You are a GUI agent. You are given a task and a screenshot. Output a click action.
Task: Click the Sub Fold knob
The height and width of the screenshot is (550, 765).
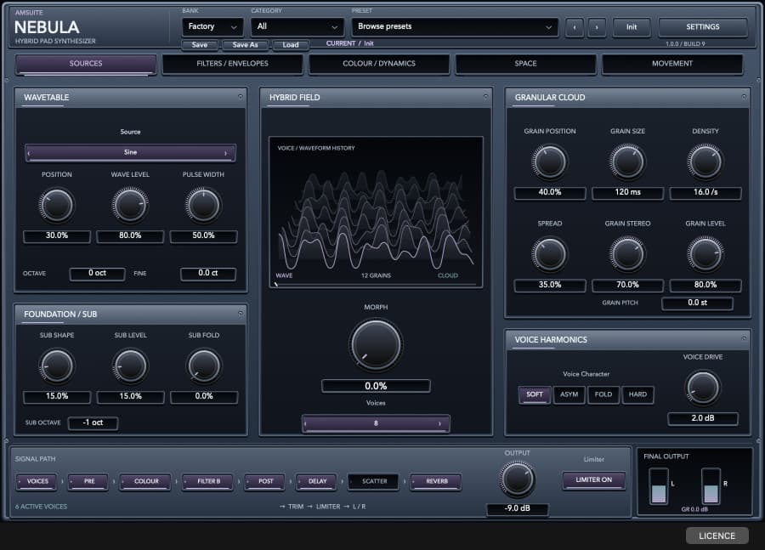(204, 366)
